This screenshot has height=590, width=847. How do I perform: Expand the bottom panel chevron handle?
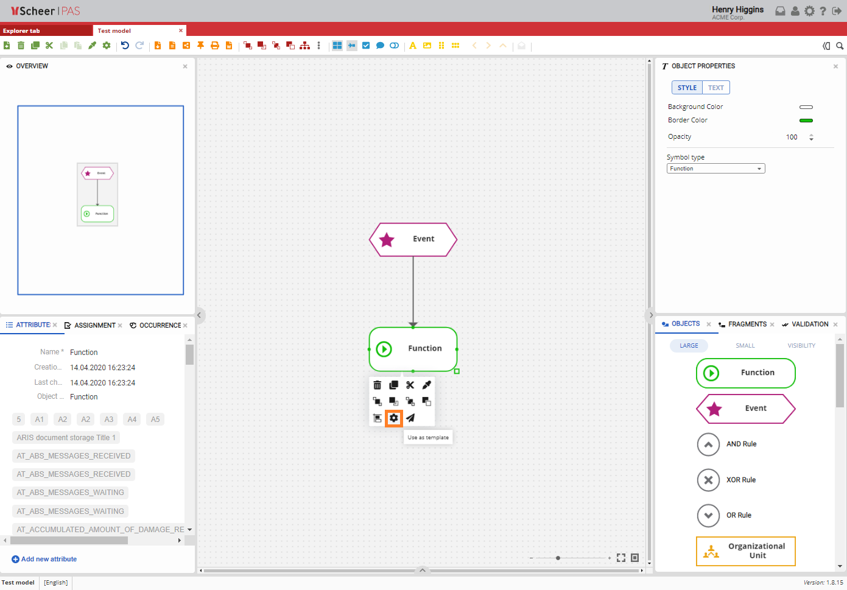point(422,570)
